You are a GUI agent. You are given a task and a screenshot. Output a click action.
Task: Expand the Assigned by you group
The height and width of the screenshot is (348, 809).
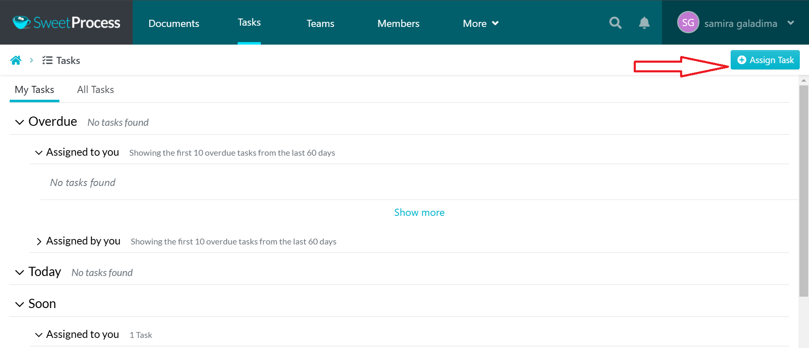(39, 242)
